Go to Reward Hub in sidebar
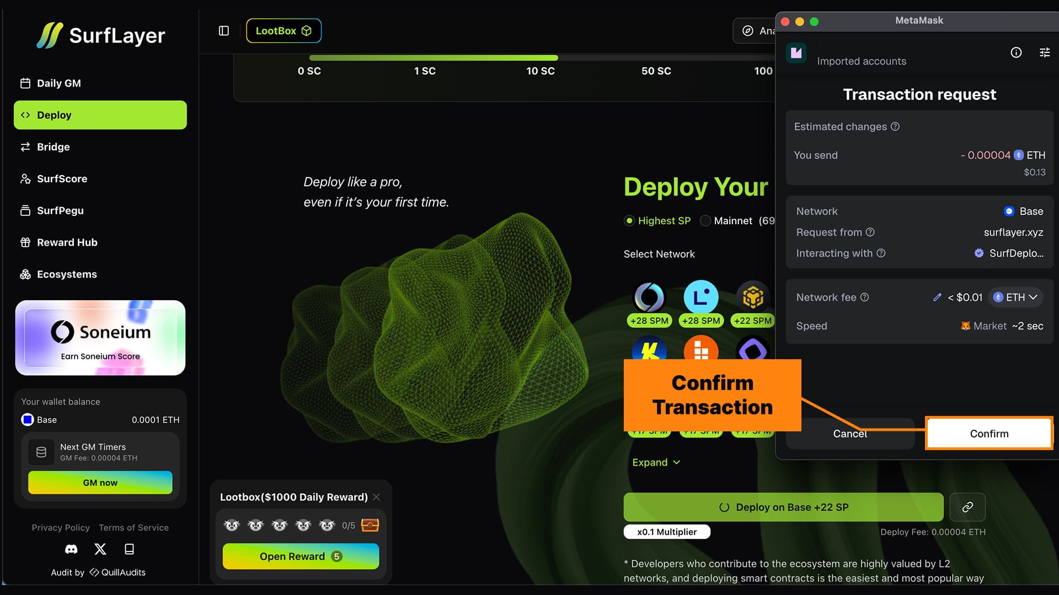Image resolution: width=1059 pixels, height=595 pixels. tap(67, 242)
